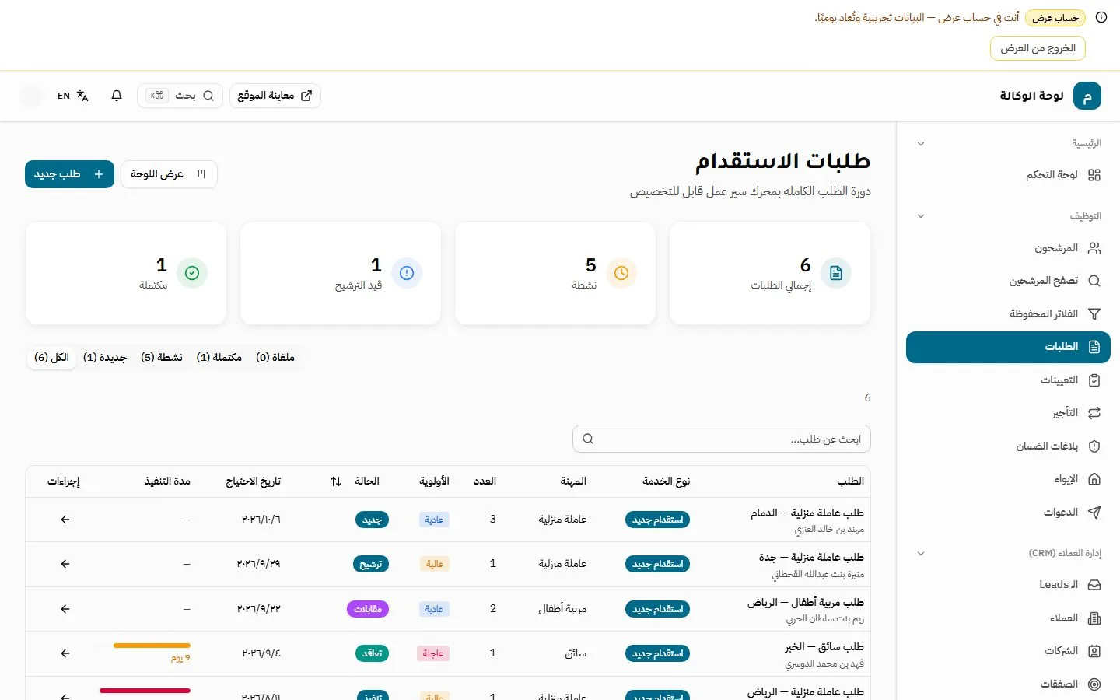Open المرشحون in sidebar

[x=1008, y=248]
